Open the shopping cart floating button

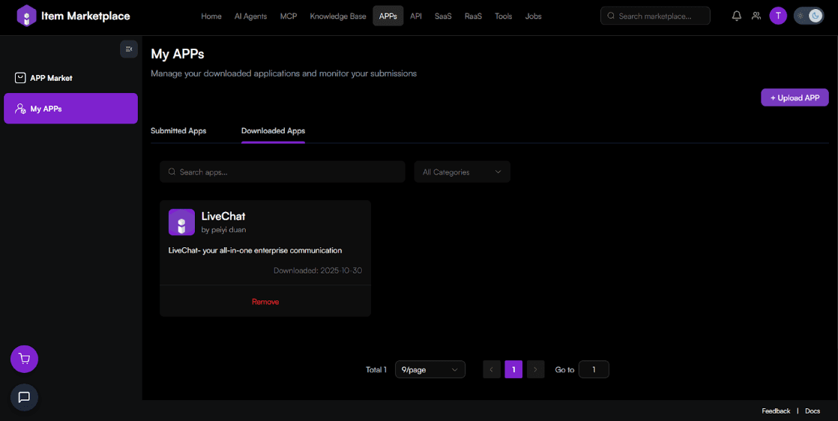[x=24, y=359]
